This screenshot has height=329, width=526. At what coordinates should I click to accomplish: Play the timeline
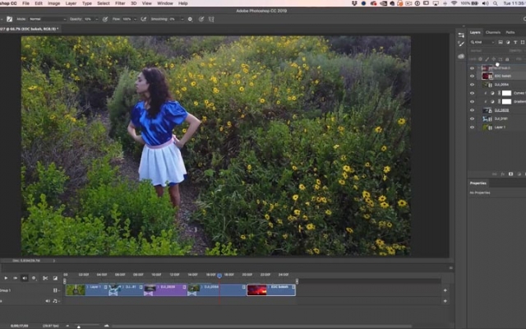click(6, 278)
